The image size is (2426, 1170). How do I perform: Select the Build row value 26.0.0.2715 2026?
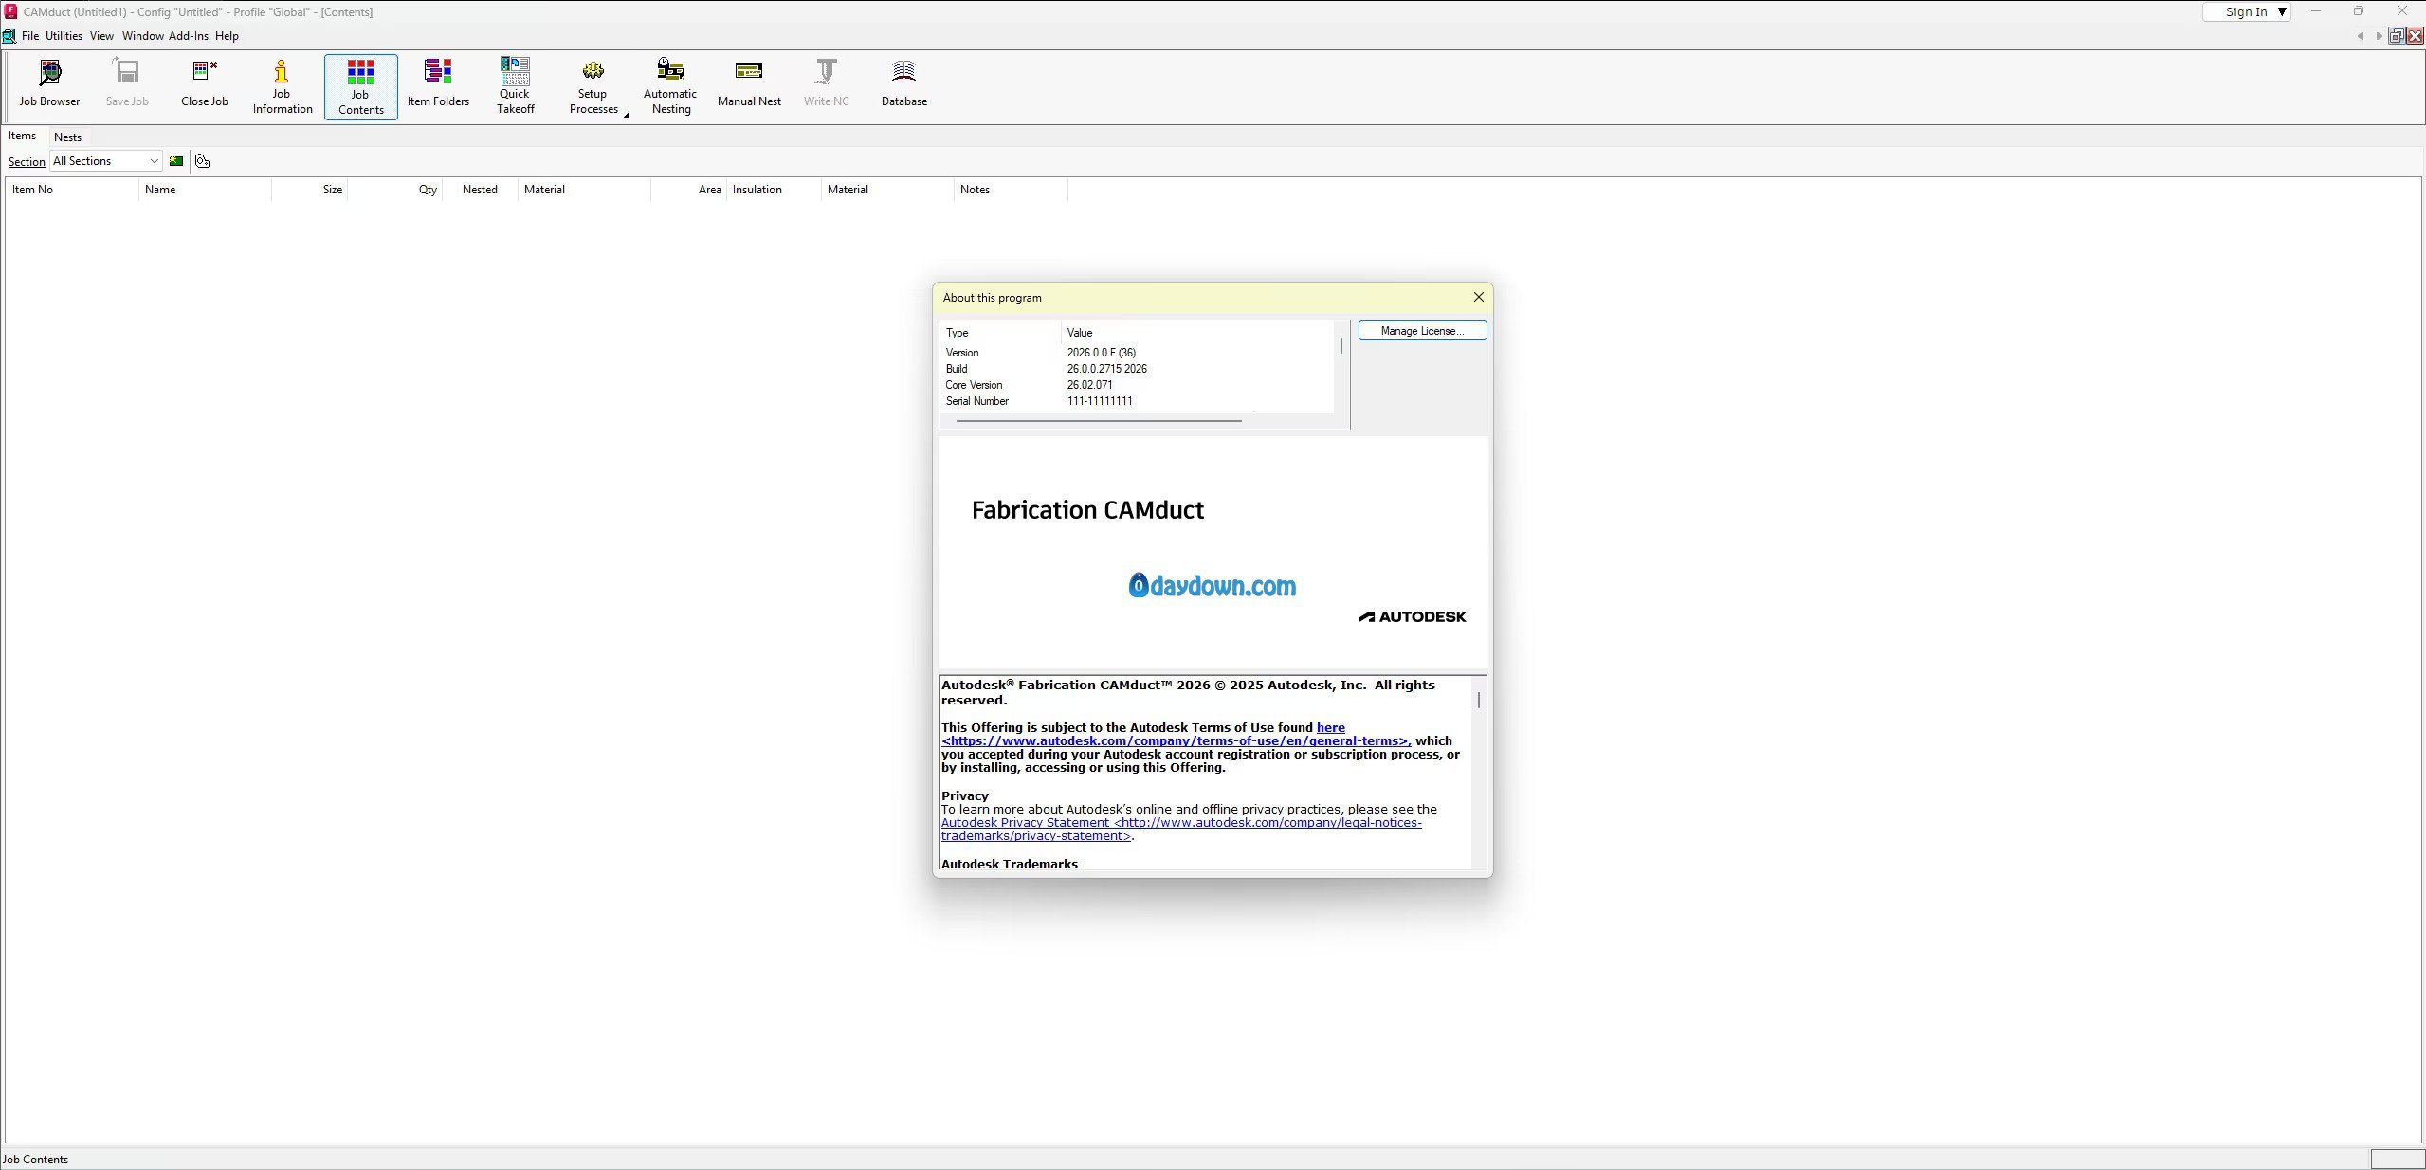pyautogui.click(x=1106, y=369)
